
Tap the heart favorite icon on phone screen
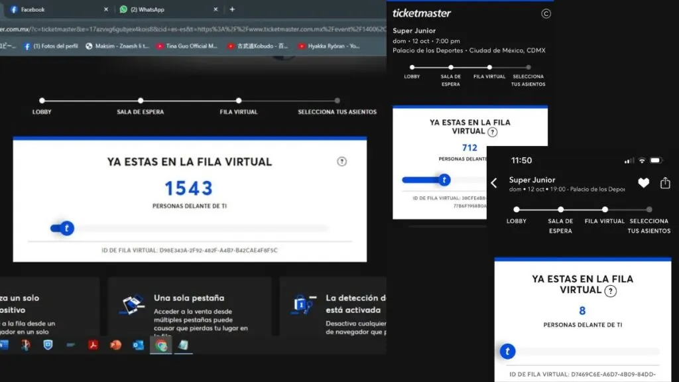[643, 183]
